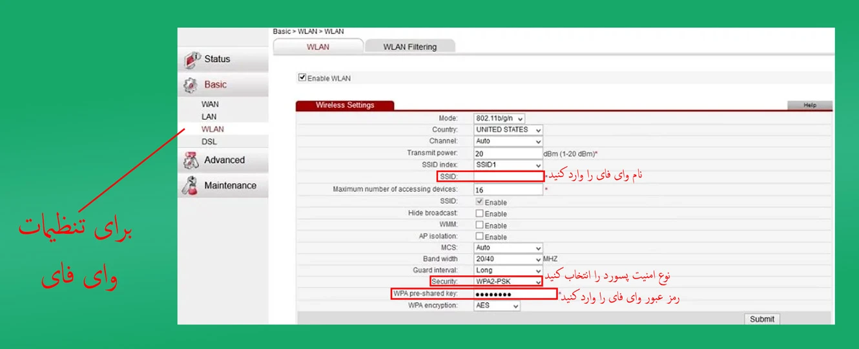Click the Submit button
The width and height of the screenshot is (859, 349).
pyautogui.click(x=762, y=319)
